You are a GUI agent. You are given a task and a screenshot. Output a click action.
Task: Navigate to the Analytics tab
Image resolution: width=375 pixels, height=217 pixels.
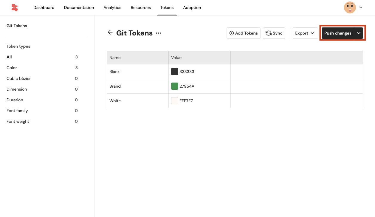tap(112, 7)
